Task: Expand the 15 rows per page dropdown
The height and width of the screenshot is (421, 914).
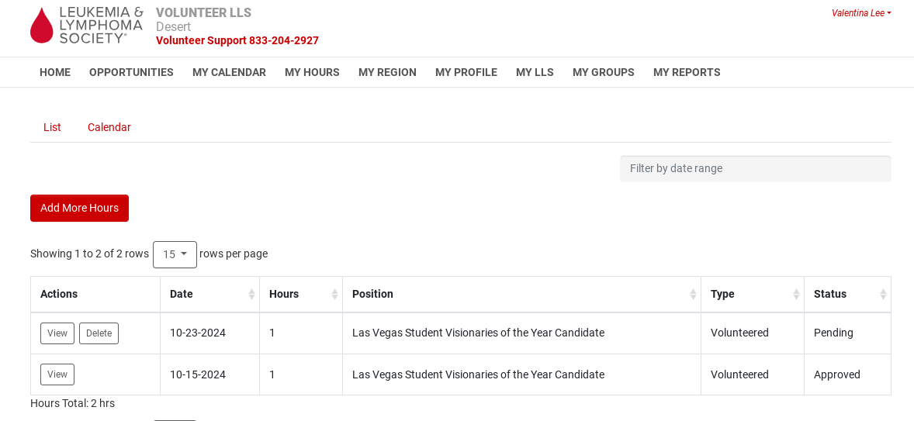Action: click(175, 254)
